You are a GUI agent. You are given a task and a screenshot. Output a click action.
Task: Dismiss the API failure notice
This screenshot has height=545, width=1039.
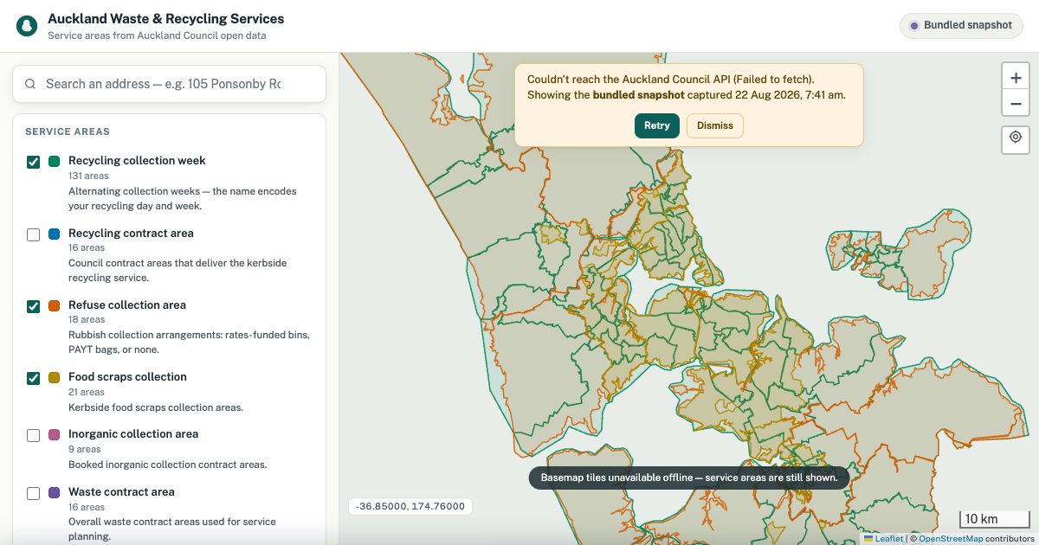pyautogui.click(x=715, y=125)
